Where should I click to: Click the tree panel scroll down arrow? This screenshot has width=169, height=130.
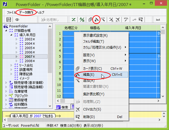50,106
